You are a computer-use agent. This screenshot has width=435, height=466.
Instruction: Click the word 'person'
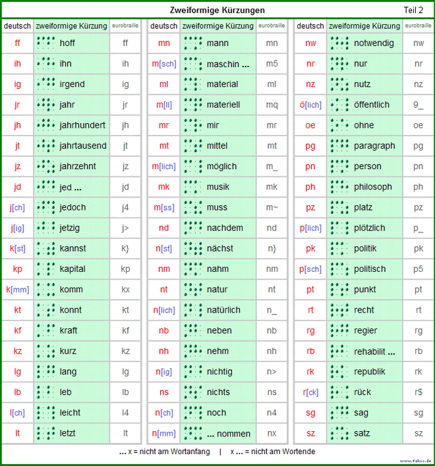pos(368,167)
